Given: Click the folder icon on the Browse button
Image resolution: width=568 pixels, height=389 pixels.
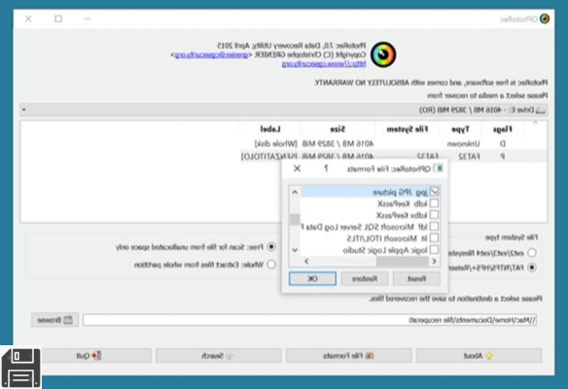Looking at the screenshot, I should tap(68, 320).
